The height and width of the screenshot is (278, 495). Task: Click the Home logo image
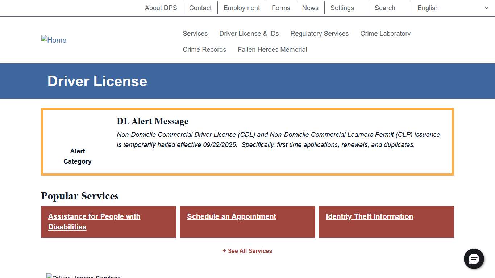tap(54, 40)
